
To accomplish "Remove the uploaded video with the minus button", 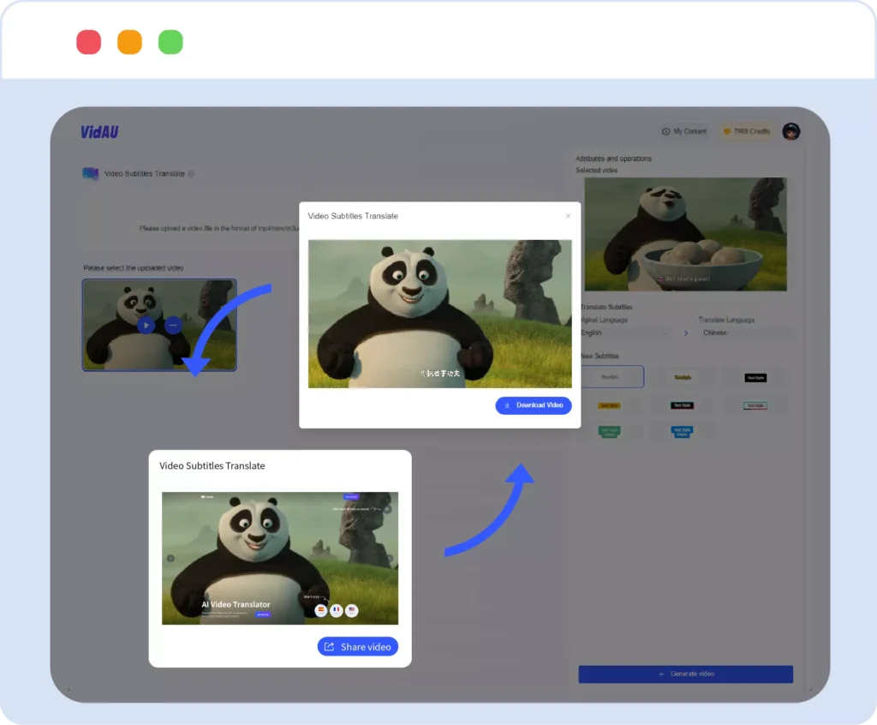I will 173,325.
